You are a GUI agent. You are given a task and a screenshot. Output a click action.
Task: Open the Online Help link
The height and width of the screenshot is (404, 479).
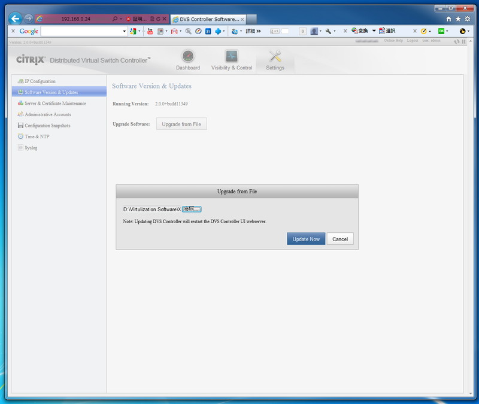(393, 41)
